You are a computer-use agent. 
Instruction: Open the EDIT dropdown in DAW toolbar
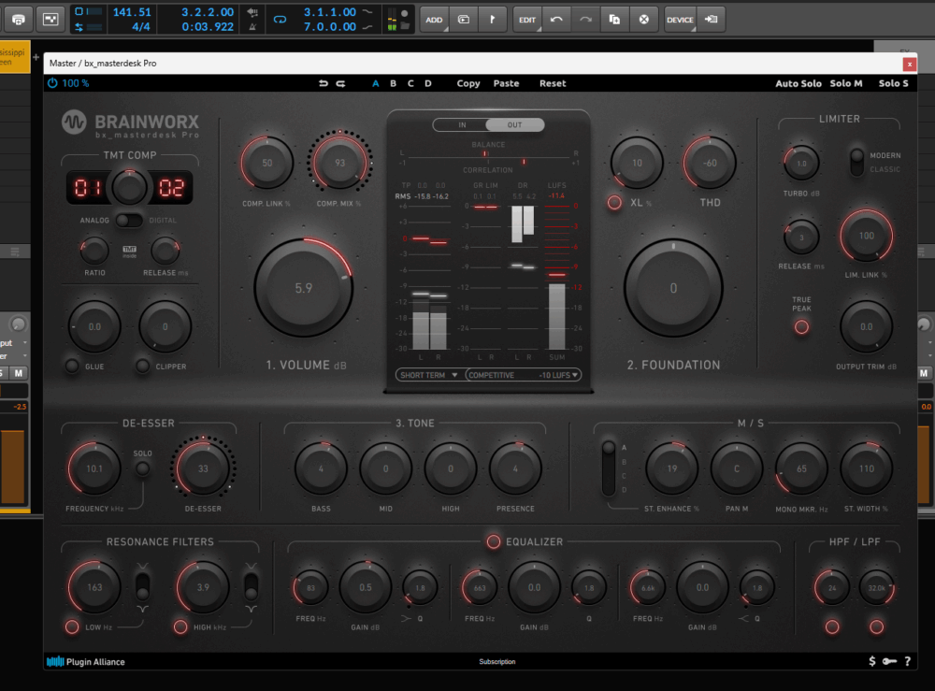[x=527, y=20]
